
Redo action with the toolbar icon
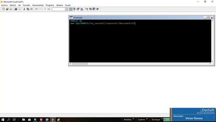[x=40, y=9]
